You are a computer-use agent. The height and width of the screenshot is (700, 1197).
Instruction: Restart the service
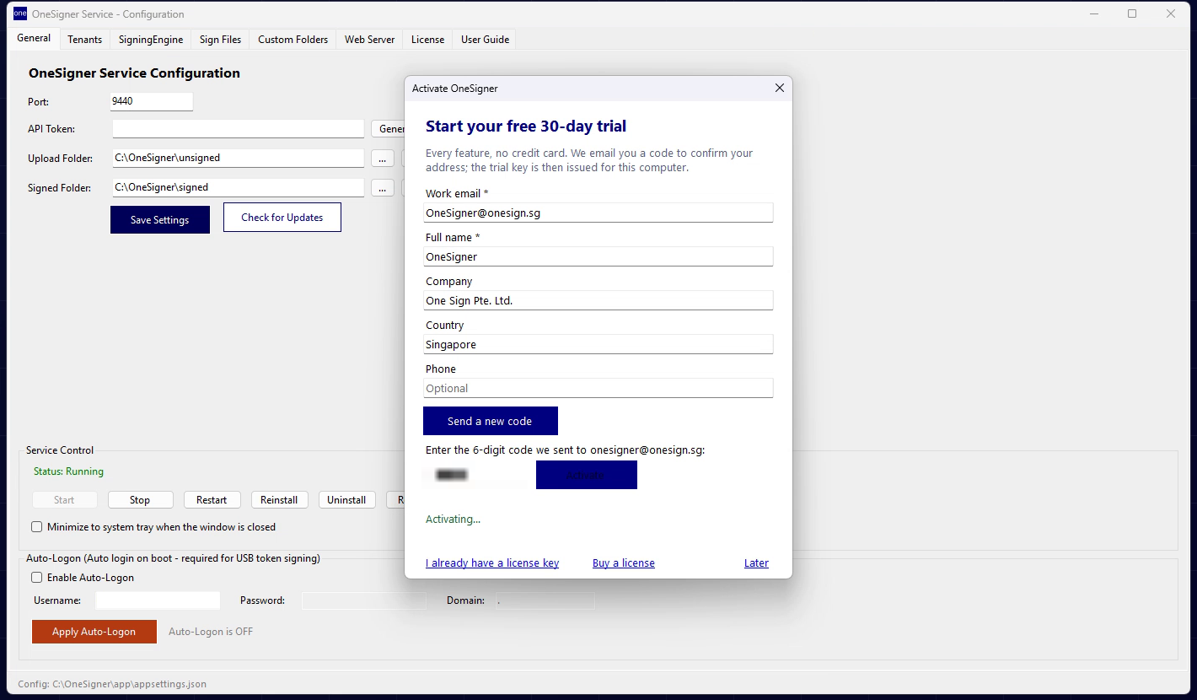[x=212, y=500]
